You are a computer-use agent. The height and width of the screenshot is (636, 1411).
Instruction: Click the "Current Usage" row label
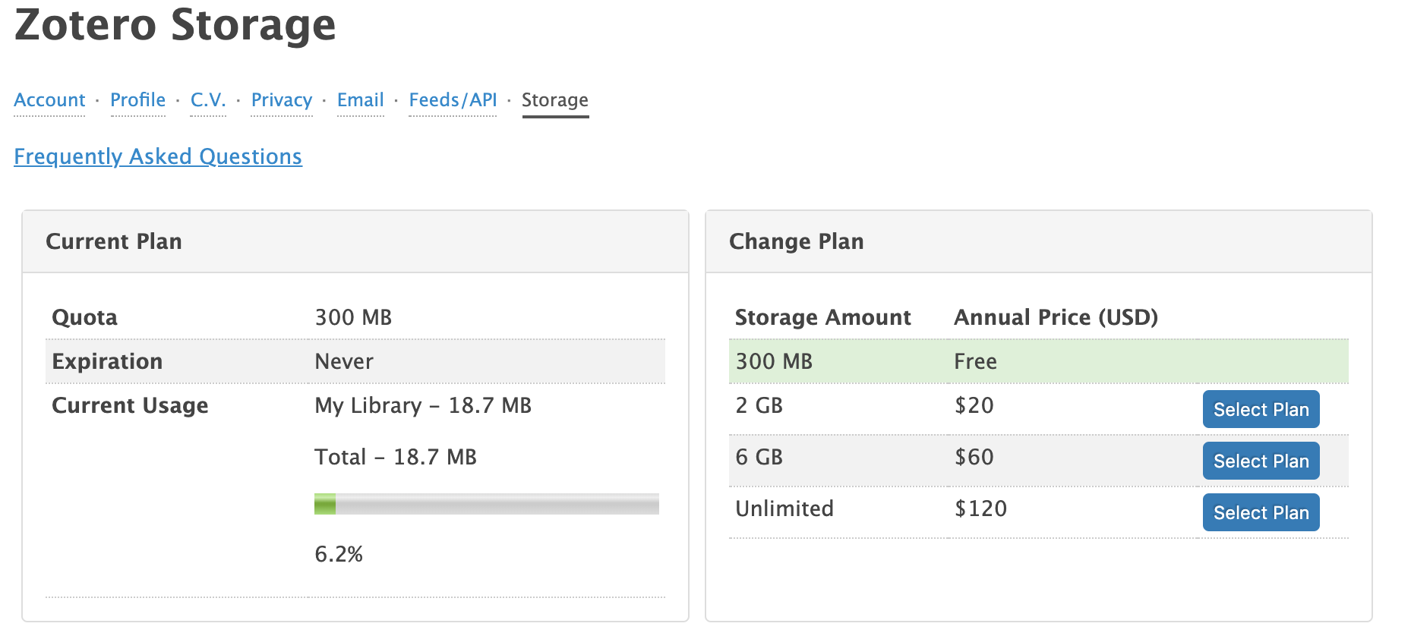[130, 405]
